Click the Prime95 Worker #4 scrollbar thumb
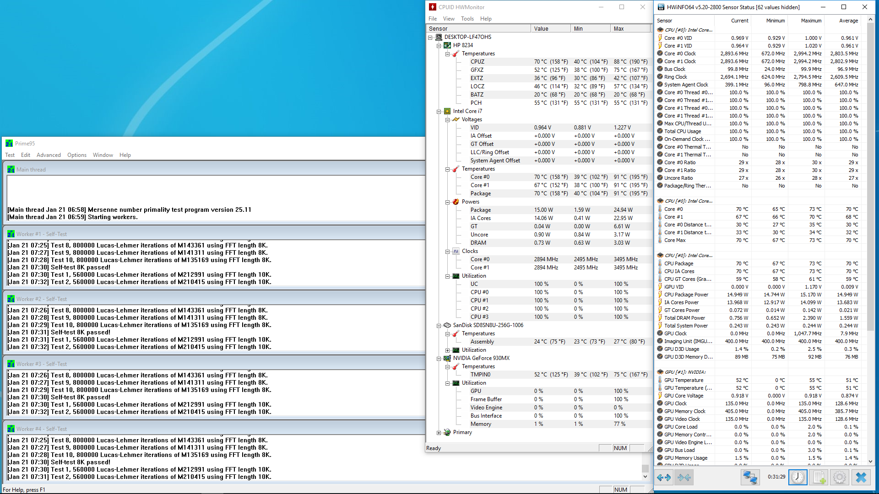879x494 pixels. (646, 468)
